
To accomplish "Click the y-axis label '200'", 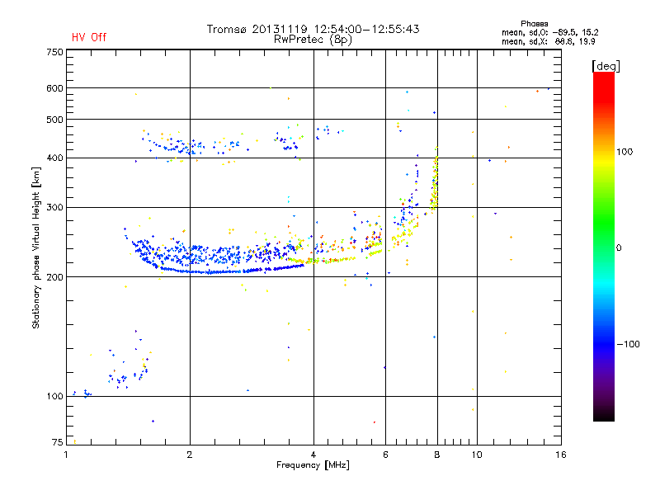I will [54, 277].
